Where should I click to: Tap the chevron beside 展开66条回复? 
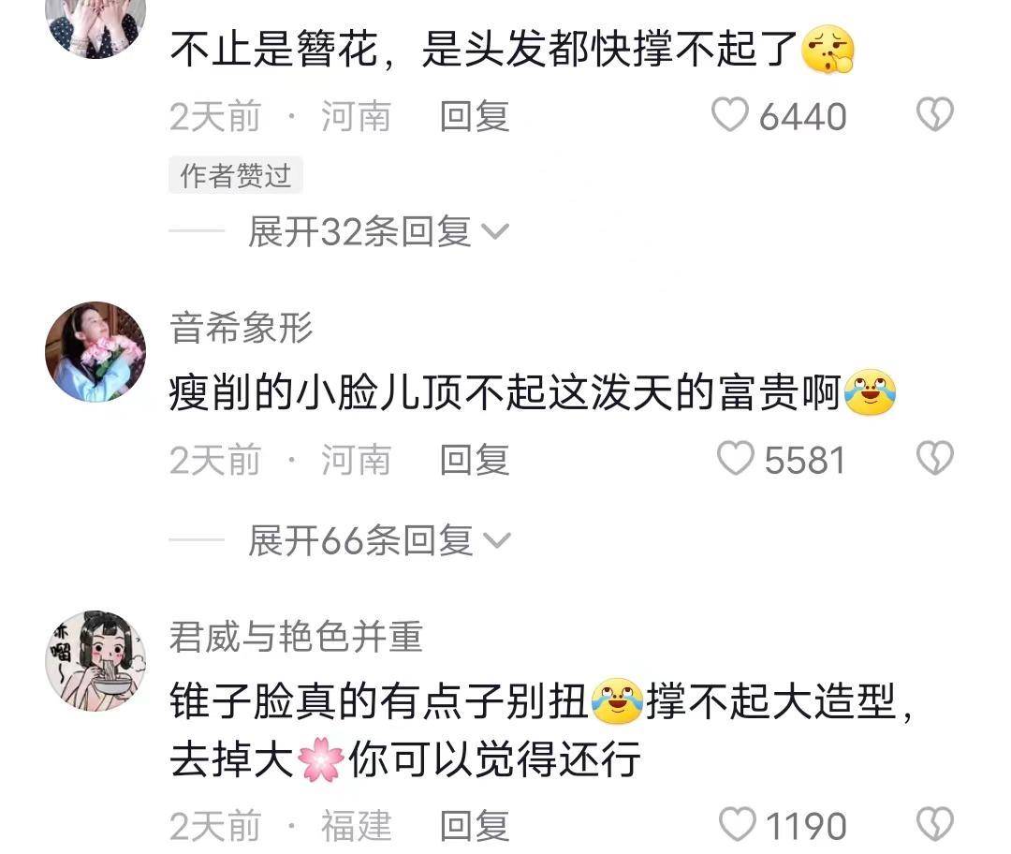click(497, 540)
